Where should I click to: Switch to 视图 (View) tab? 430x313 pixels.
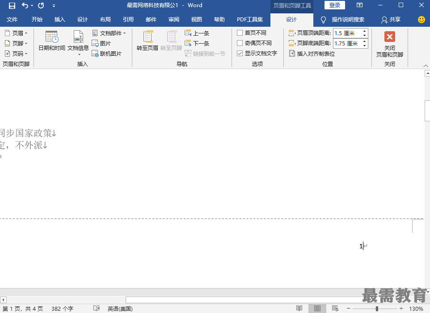pyautogui.click(x=197, y=20)
